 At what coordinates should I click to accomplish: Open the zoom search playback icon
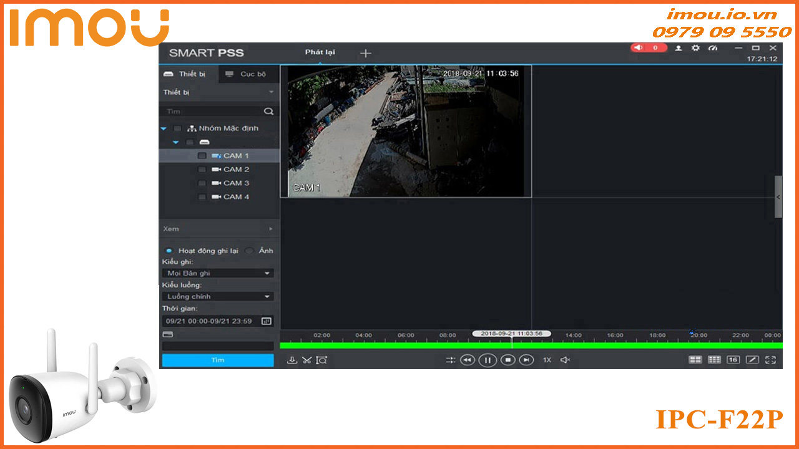click(x=321, y=360)
